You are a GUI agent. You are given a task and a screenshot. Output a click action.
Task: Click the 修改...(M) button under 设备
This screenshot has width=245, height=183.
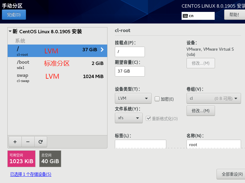pyautogui.click(x=201, y=63)
